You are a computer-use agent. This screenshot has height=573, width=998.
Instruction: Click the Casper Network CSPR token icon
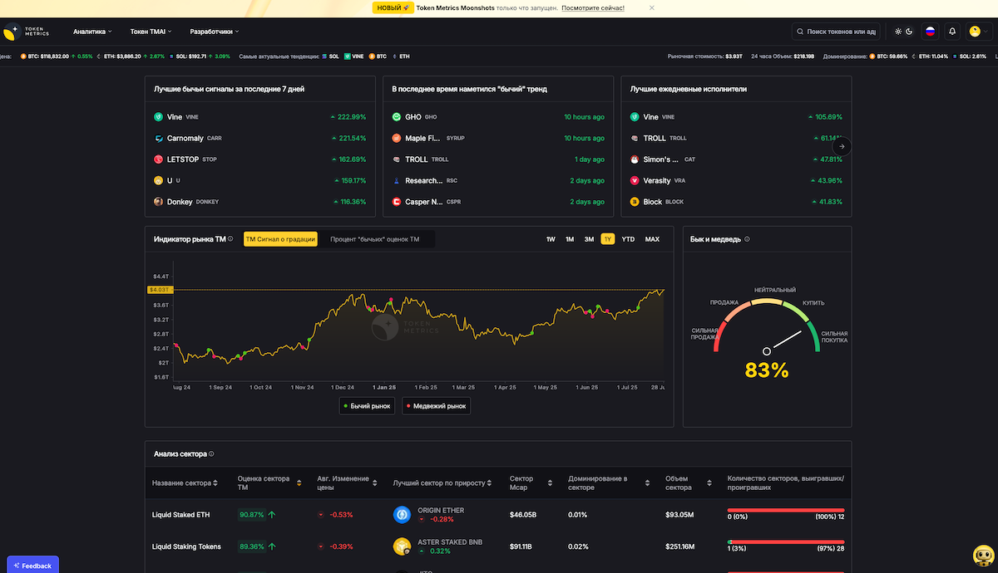coord(397,202)
